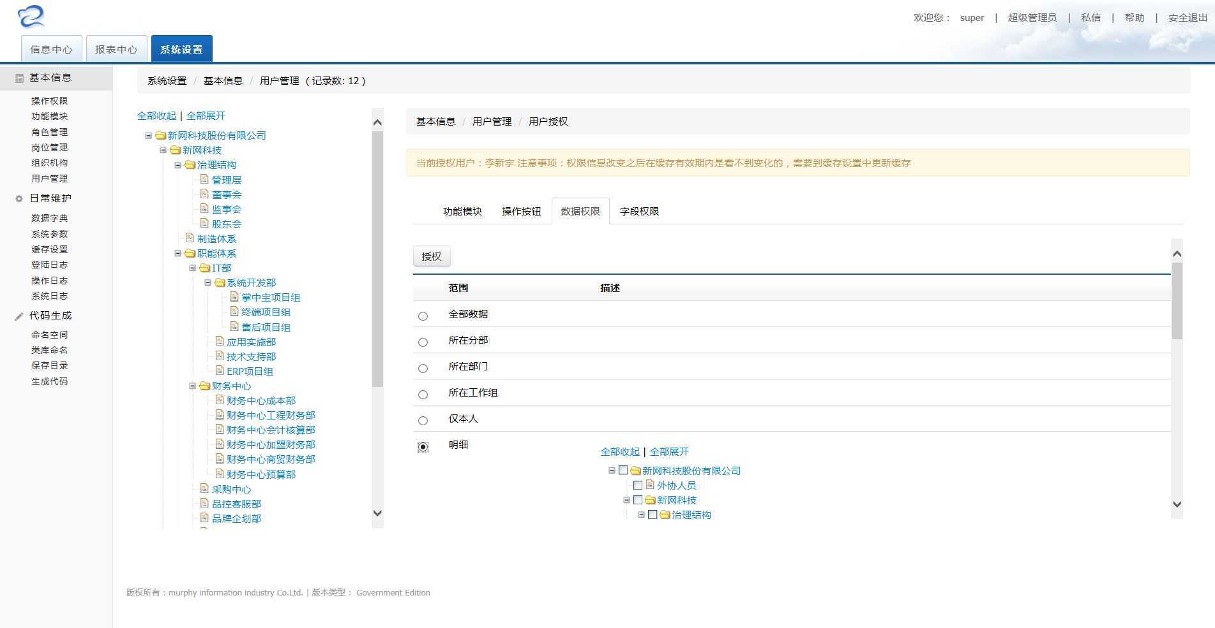1215x628 pixels.
Task: Click folder icon beside 新网科技 in permission tree
Action: [650, 500]
